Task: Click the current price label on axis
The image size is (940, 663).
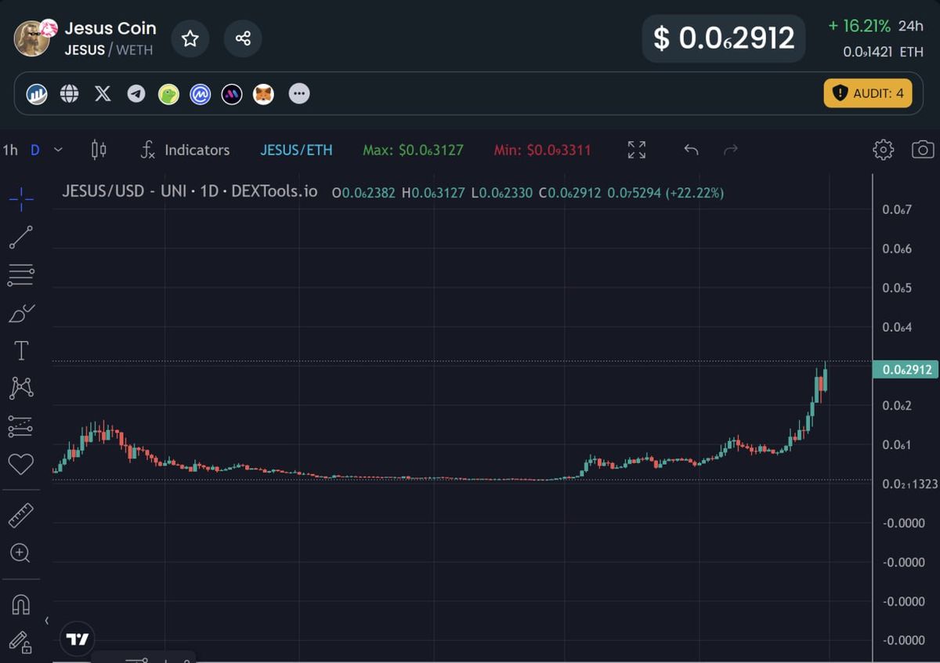Action: [x=906, y=370]
